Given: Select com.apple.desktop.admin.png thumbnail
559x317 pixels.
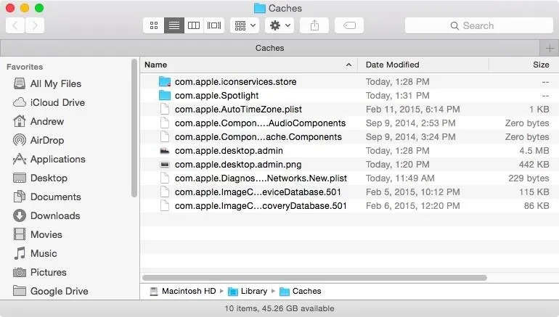Looking at the screenshot, I should (x=165, y=165).
